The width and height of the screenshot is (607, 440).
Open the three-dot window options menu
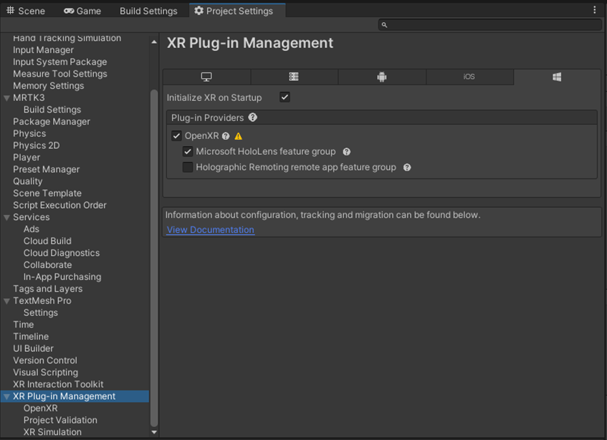pos(595,10)
